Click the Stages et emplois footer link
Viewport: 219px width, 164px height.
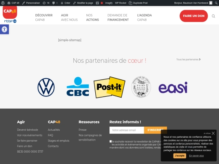pyautogui.click(x=58, y=141)
